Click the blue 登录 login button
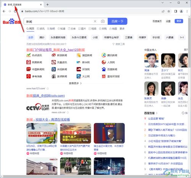Image resolution: width=191 pixels, height=178 pixels. tap(179, 21)
